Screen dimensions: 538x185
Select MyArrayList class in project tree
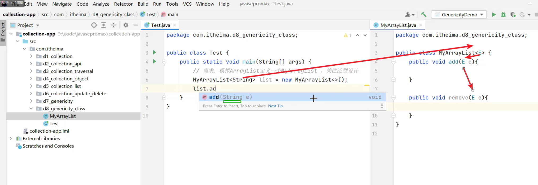63,116
